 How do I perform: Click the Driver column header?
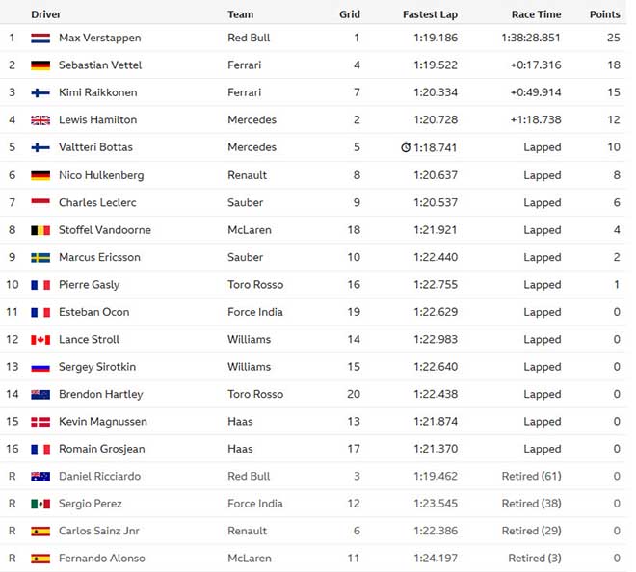(46, 14)
